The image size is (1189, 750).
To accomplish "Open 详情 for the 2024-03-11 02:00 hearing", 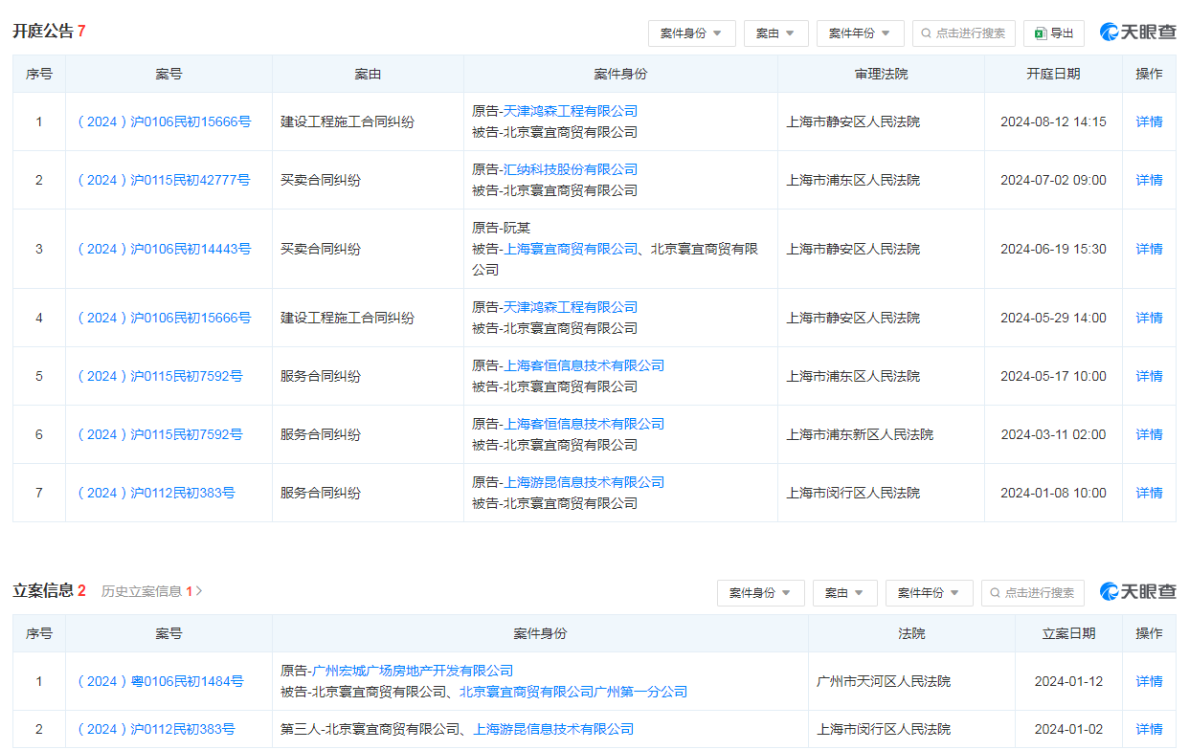I will pos(1149,434).
